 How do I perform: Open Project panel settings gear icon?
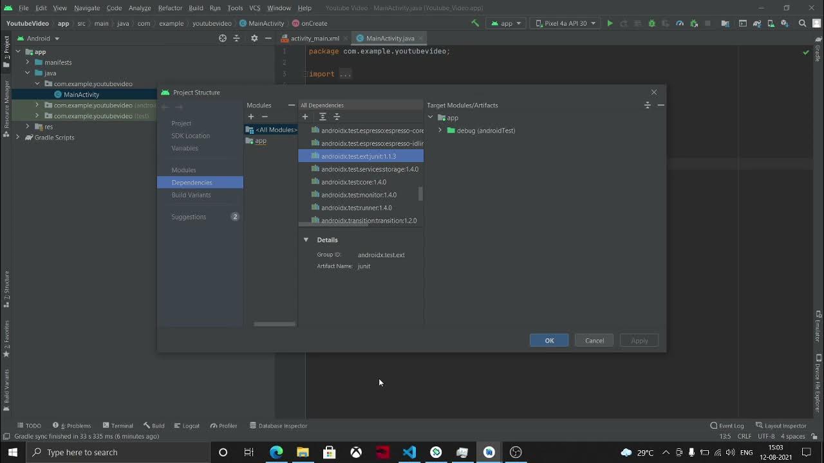[x=254, y=38]
